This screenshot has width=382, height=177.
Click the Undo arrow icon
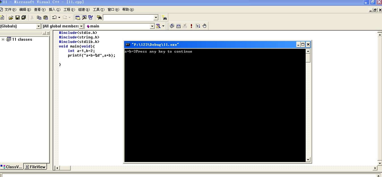(x=55, y=18)
